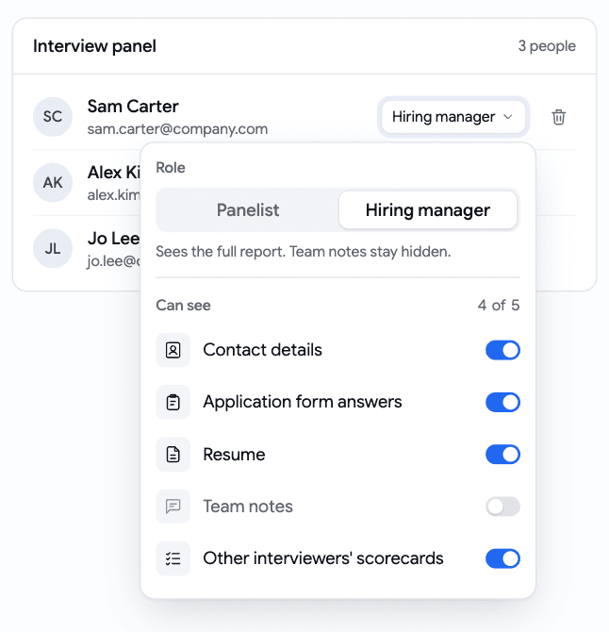Click the Resume document icon
609x632 pixels.
coord(173,455)
